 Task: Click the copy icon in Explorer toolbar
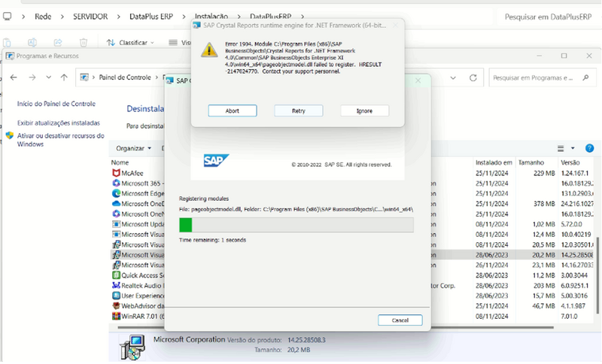(x=7, y=43)
